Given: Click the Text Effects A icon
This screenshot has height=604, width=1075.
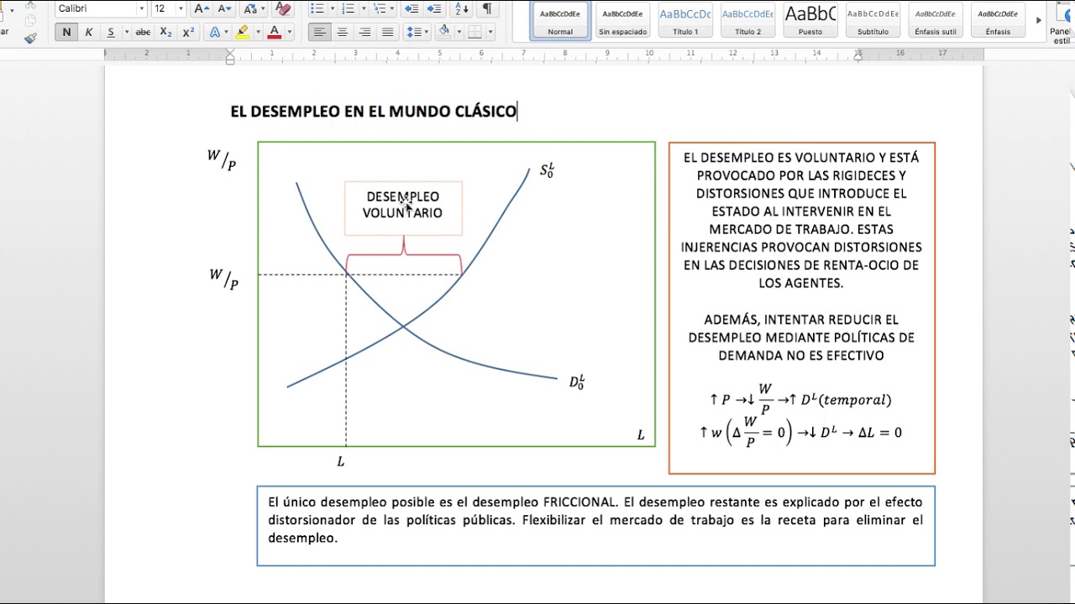Looking at the screenshot, I should (x=214, y=32).
